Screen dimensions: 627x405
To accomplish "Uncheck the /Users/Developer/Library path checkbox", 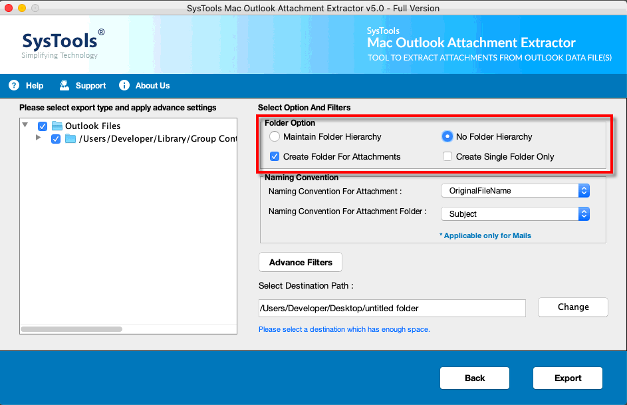I will pos(56,139).
